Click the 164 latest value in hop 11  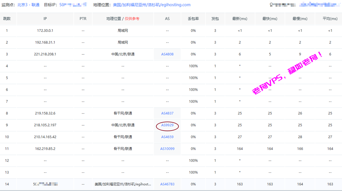pyautogui.click(x=240, y=149)
